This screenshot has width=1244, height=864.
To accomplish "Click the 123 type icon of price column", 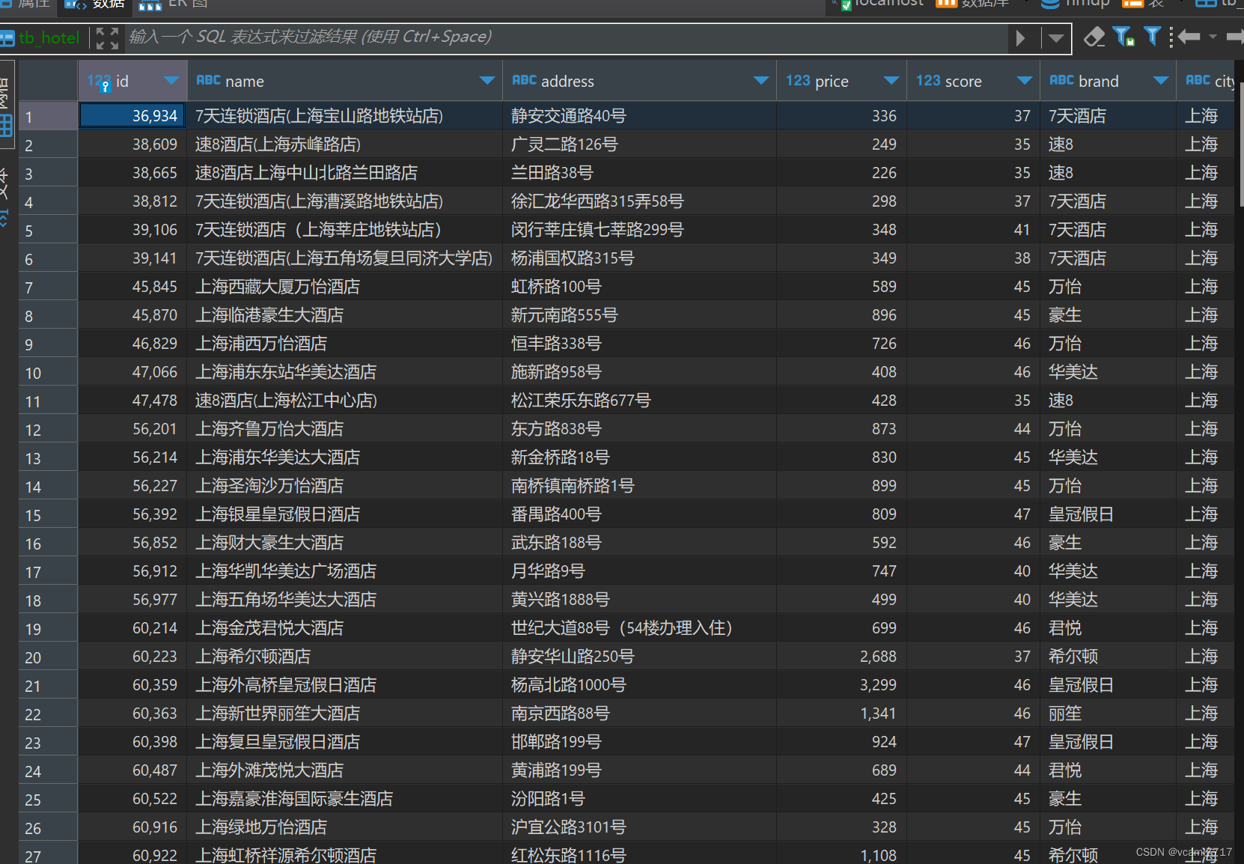I will 798,81.
